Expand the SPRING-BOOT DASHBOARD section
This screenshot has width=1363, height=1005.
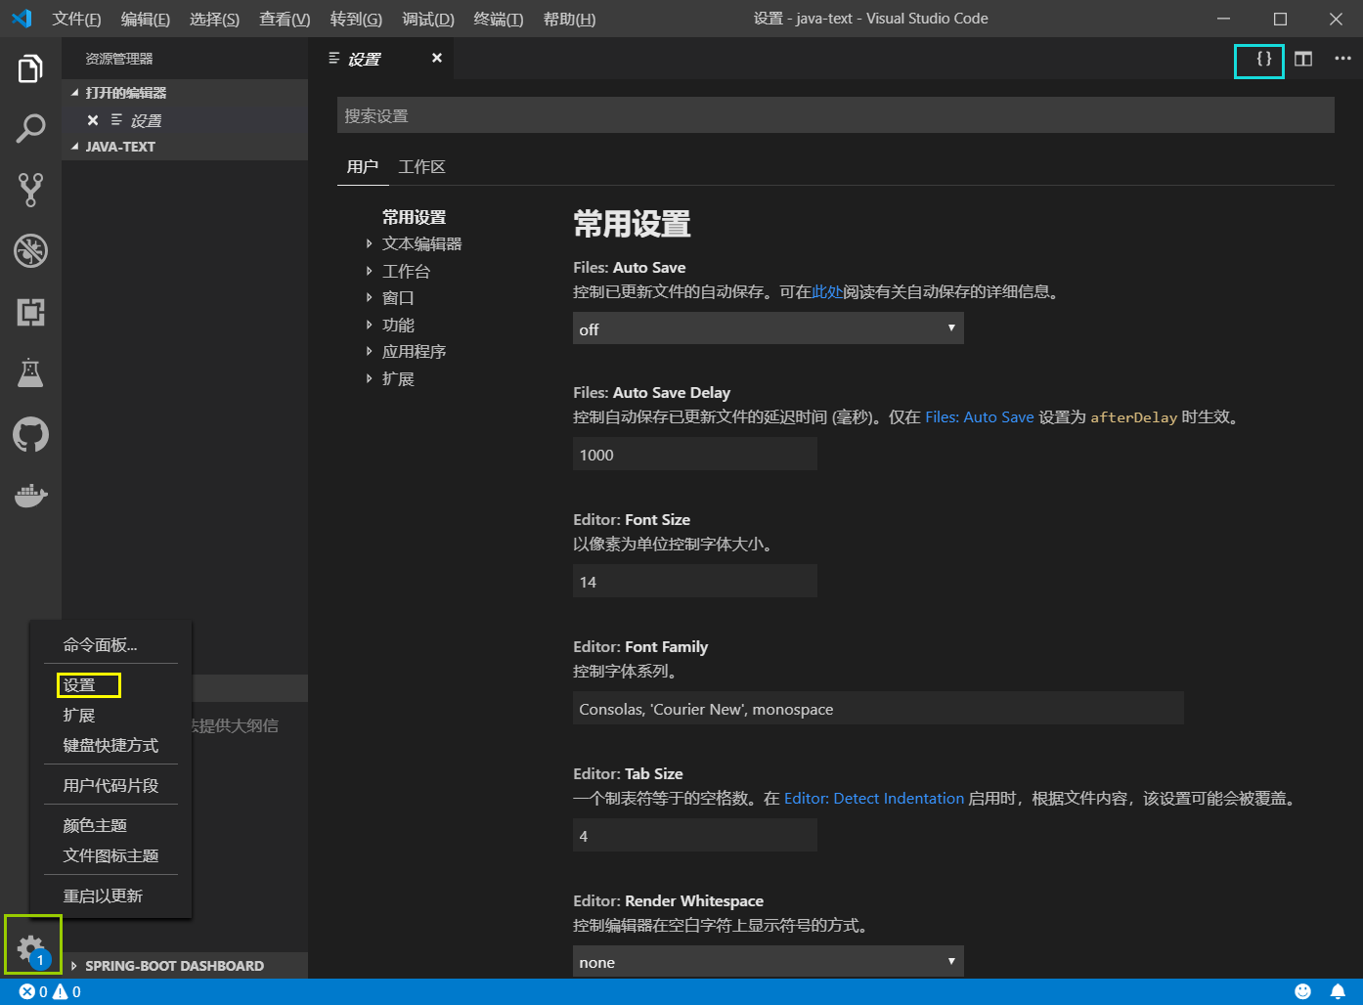point(185,966)
